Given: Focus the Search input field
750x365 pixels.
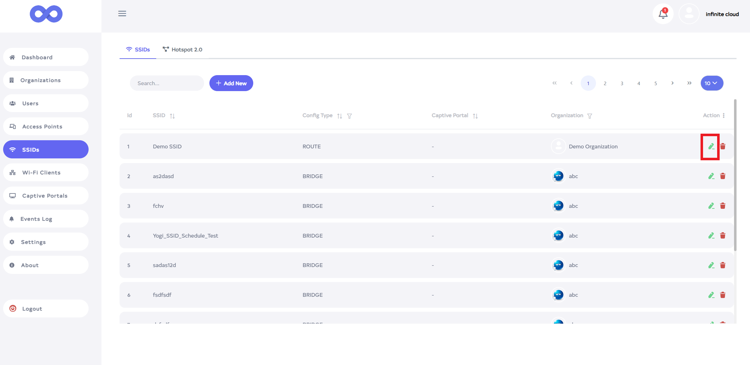Looking at the screenshot, I should (x=167, y=83).
